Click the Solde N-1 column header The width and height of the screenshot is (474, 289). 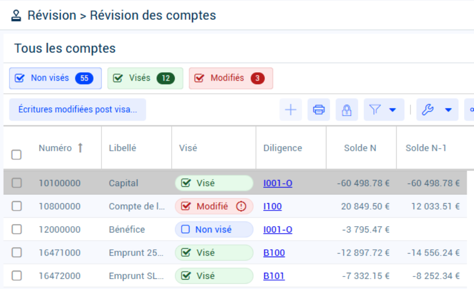(x=426, y=148)
